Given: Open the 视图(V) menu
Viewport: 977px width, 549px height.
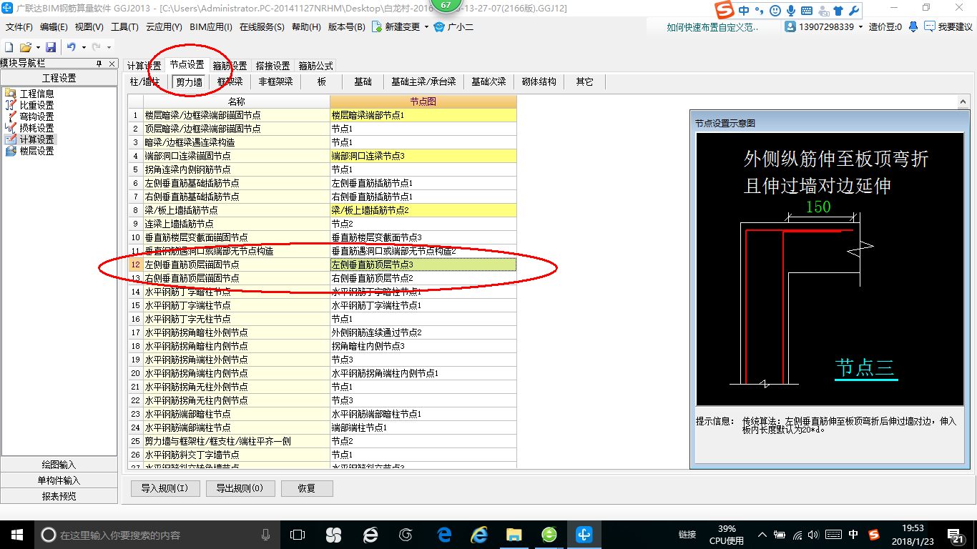Looking at the screenshot, I should pyautogui.click(x=89, y=27).
